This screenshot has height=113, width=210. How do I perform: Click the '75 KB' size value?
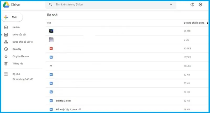point(187,83)
